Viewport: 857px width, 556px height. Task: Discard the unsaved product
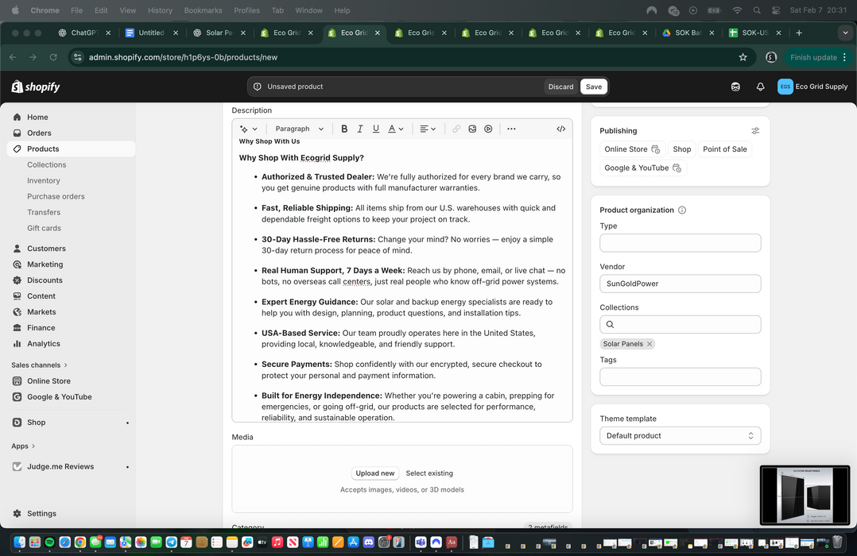pos(560,87)
